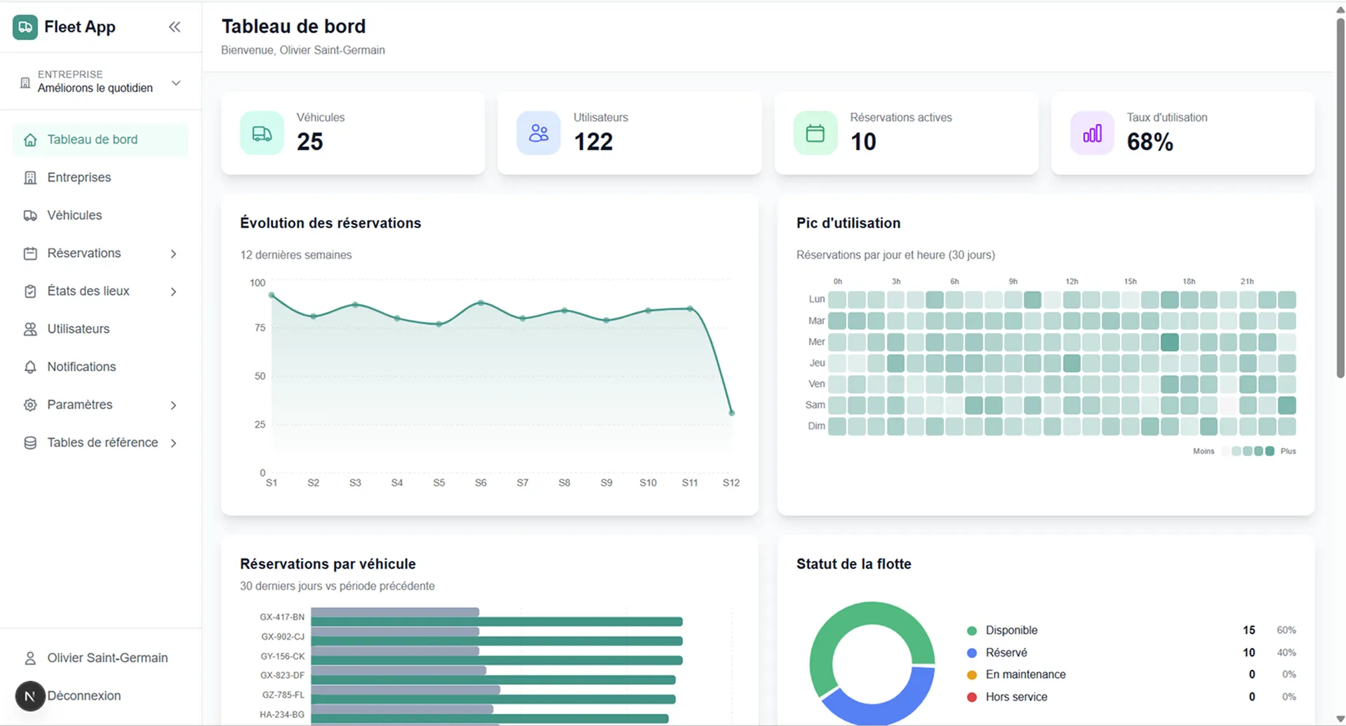The width and height of the screenshot is (1346, 726).
Task: Expand the Réservations submenu
Action: (173, 253)
